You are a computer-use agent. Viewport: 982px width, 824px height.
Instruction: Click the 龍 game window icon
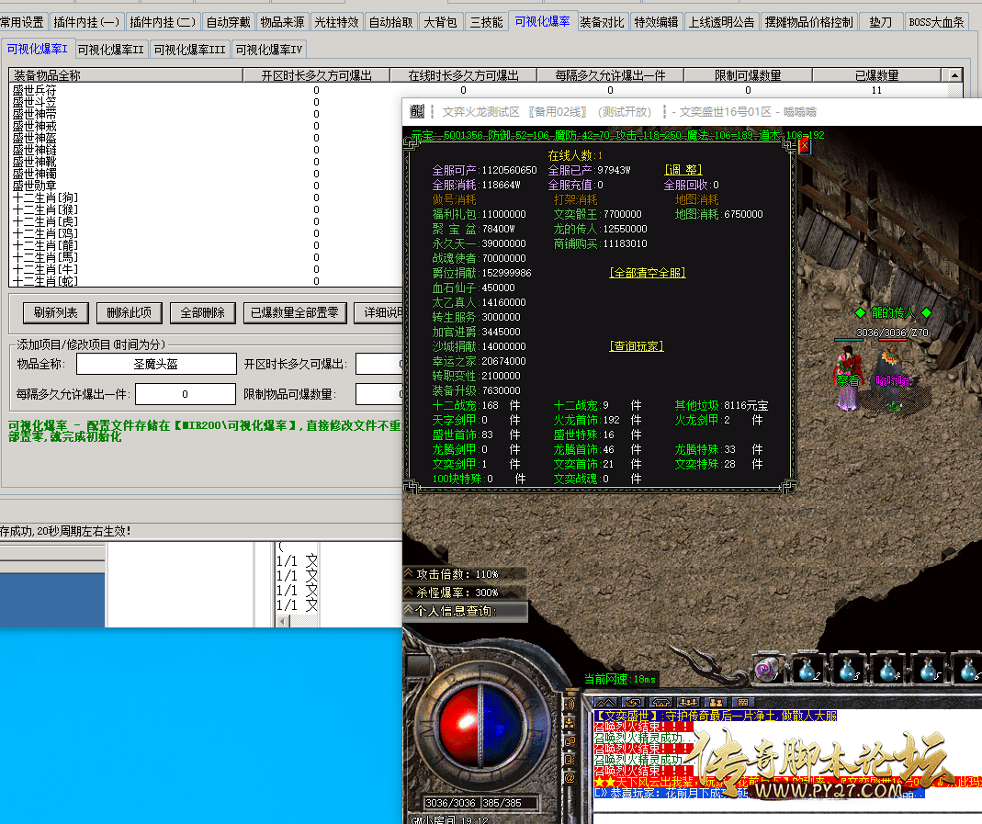click(x=417, y=112)
